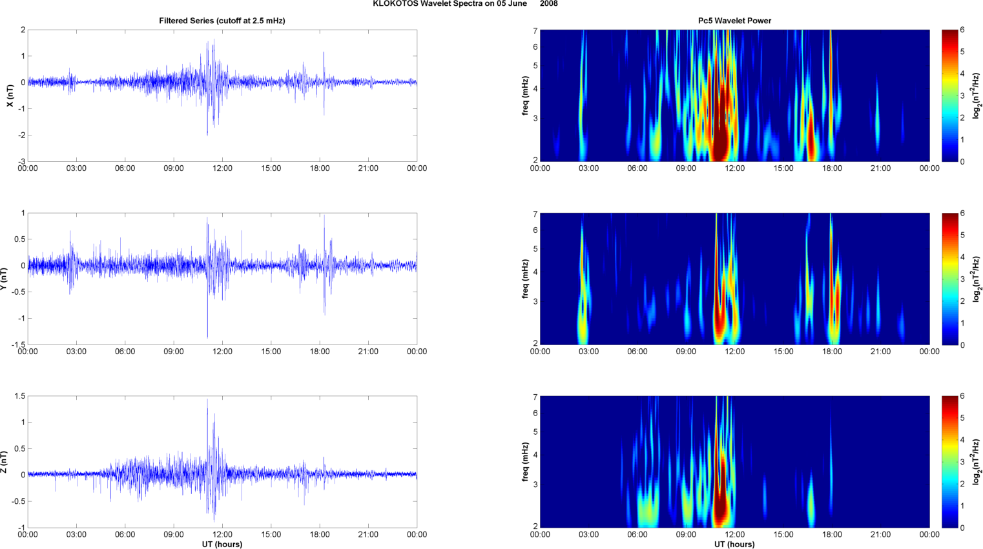Click 'UT (hours)' label under the bottom spectrogram
Image resolution: width=983 pixels, height=549 pixels.
click(x=734, y=544)
